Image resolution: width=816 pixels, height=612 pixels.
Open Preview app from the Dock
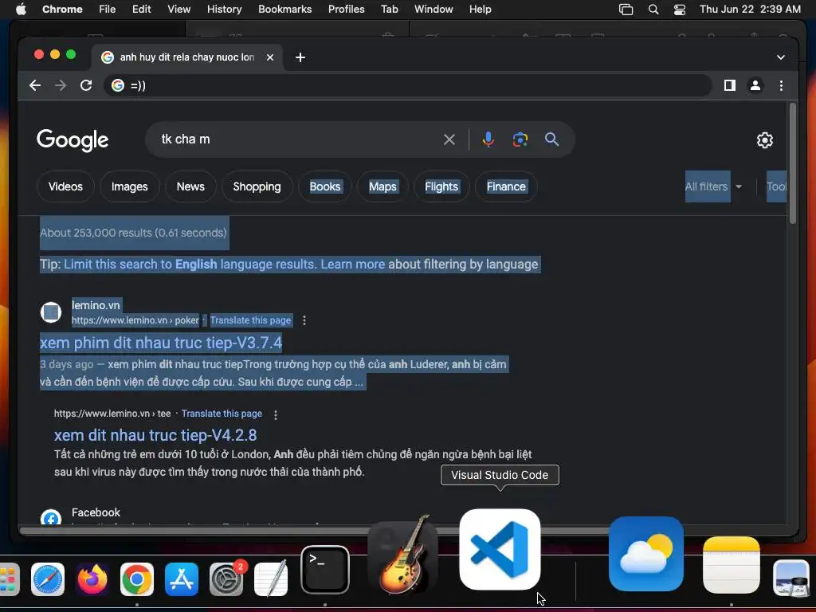pos(791,579)
